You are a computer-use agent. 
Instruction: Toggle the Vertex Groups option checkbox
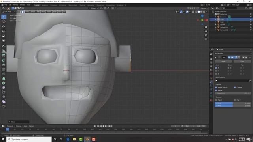tap(216, 88)
